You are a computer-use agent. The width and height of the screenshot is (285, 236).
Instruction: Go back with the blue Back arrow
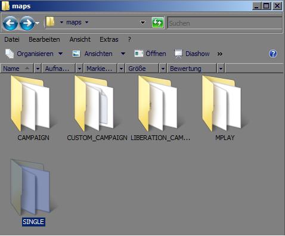[10, 23]
